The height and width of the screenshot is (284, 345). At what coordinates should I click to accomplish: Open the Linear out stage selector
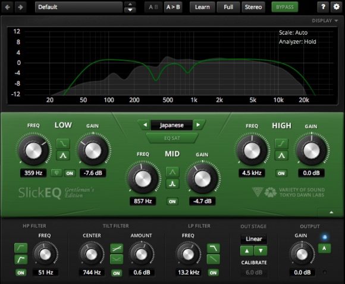pos(253,239)
